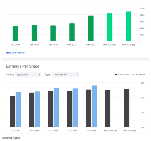The width and height of the screenshot is (151, 141).
Task: Click the FQ2 2024 (E) estimate bar
Action: tap(127, 108)
